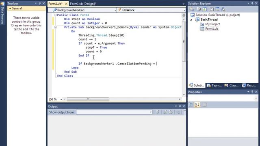
Task: Click Show All Files in Solution Explorer
Action: (x=199, y=9)
